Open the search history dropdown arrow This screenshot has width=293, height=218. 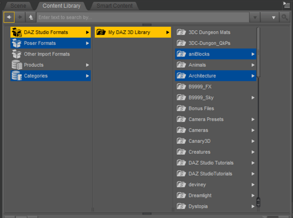point(254,17)
